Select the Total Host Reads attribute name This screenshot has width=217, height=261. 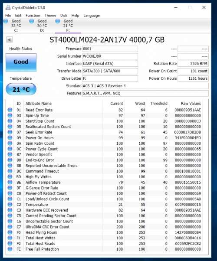[x=40, y=244]
